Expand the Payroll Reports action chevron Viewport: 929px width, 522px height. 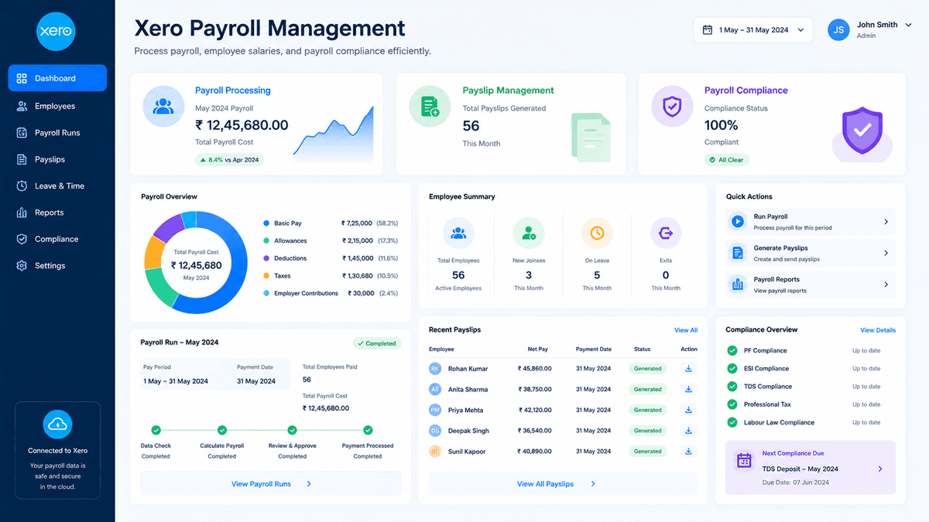[x=886, y=285]
